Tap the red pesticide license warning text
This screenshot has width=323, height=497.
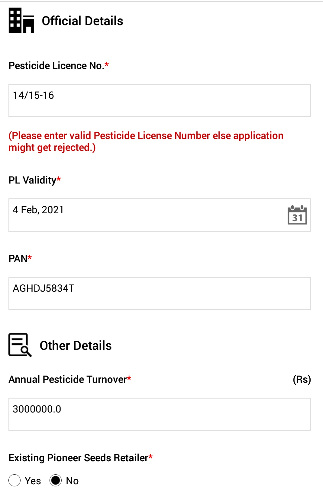[x=146, y=141]
